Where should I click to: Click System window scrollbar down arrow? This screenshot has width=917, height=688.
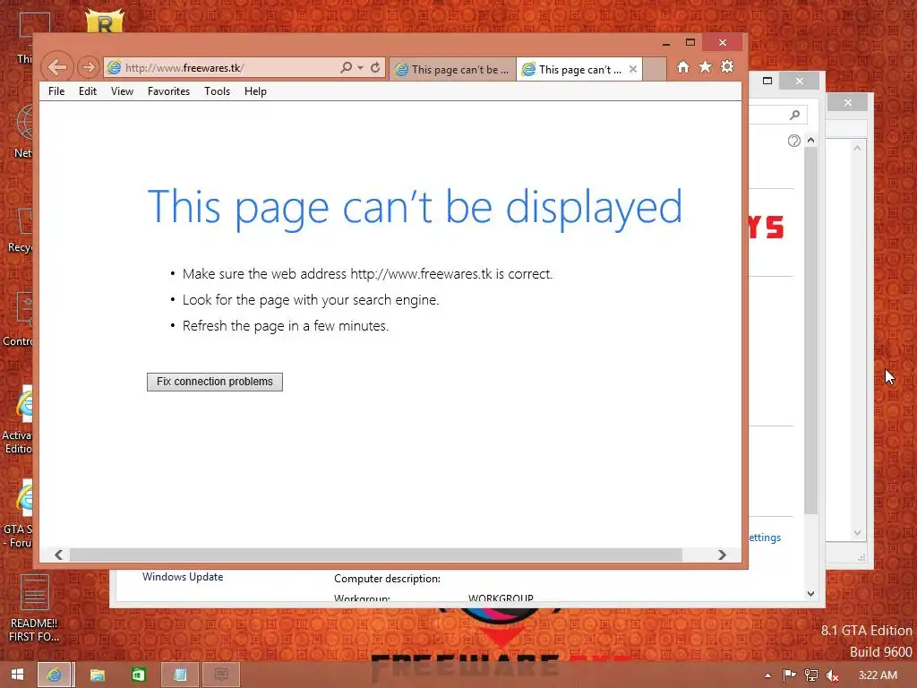coord(810,594)
